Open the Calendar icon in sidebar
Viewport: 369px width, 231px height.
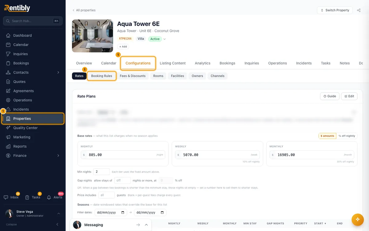click(x=8, y=45)
